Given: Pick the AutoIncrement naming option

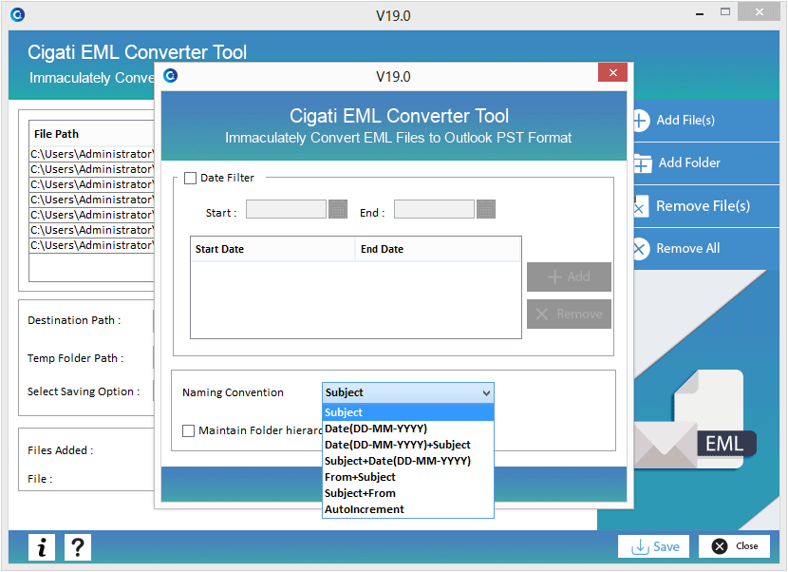Looking at the screenshot, I should coord(407,509).
